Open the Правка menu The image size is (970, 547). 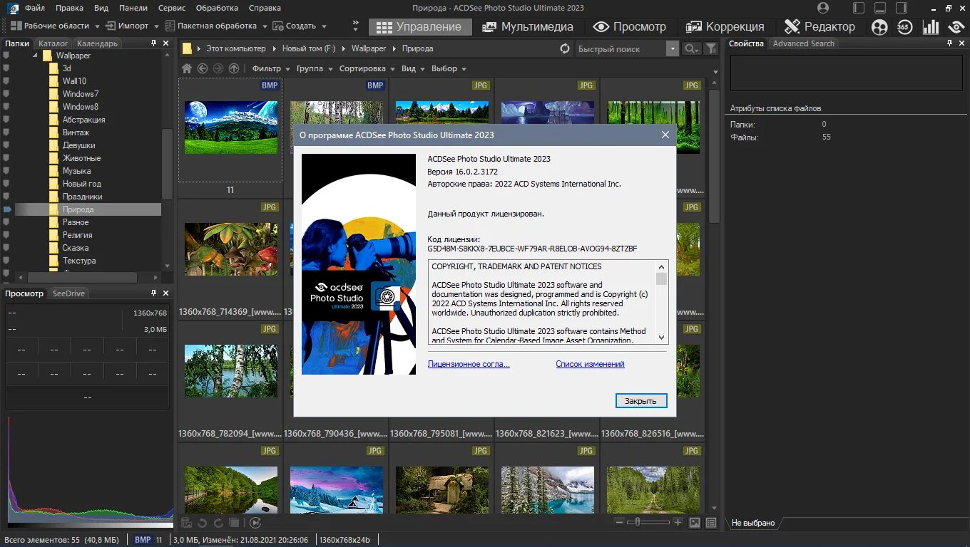[69, 8]
